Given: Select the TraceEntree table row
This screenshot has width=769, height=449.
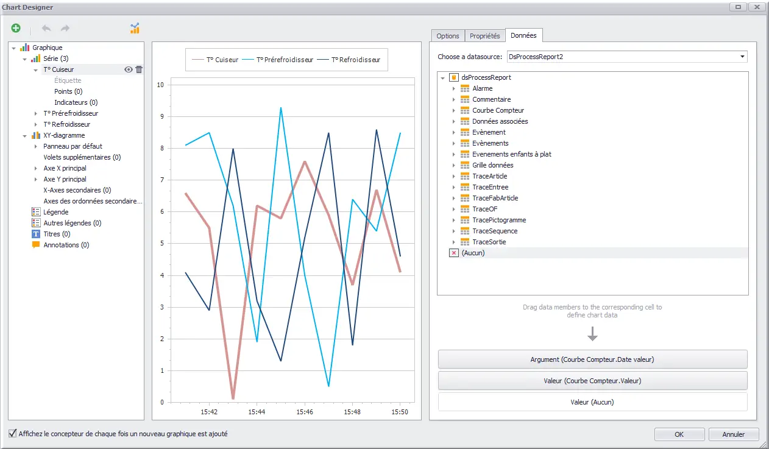Looking at the screenshot, I should (491, 187).
